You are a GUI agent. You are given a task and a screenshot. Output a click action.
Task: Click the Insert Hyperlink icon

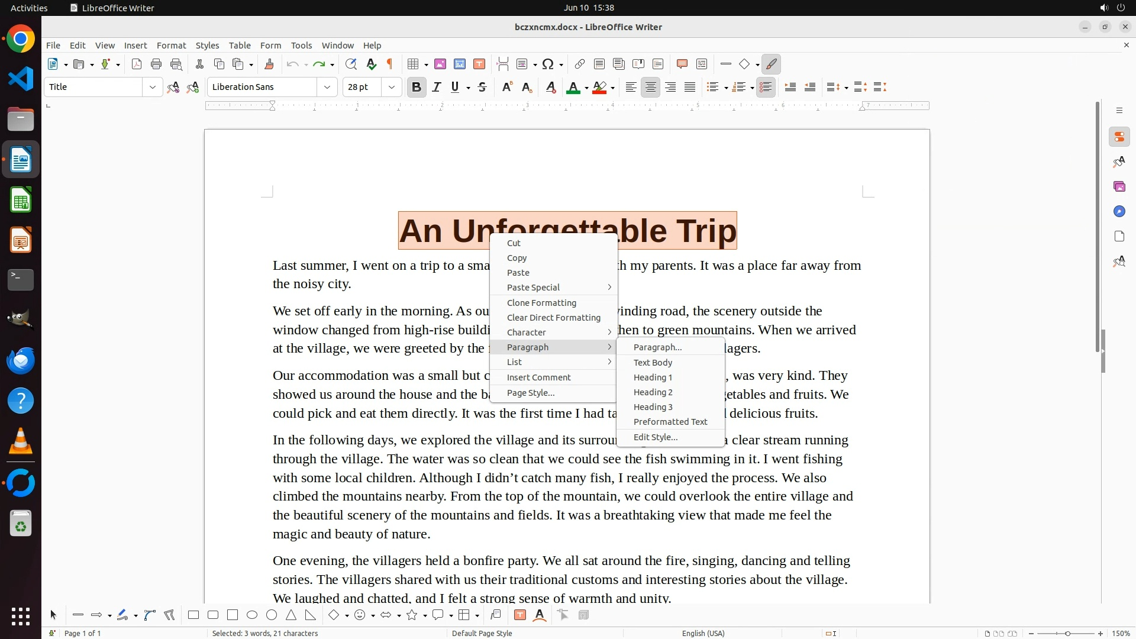click(x=579, y=64)
